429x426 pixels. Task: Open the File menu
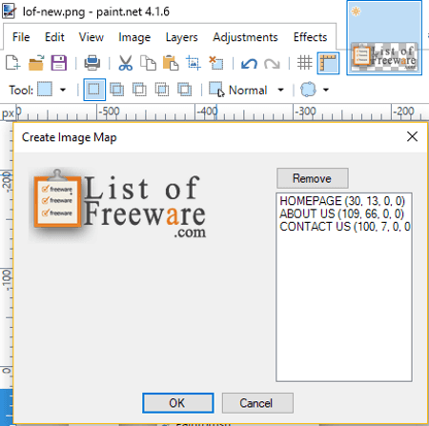pos(21,37)
